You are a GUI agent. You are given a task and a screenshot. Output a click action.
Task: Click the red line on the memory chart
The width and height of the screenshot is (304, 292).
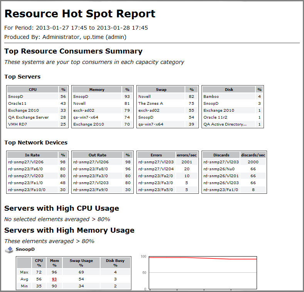coord(193,258)
